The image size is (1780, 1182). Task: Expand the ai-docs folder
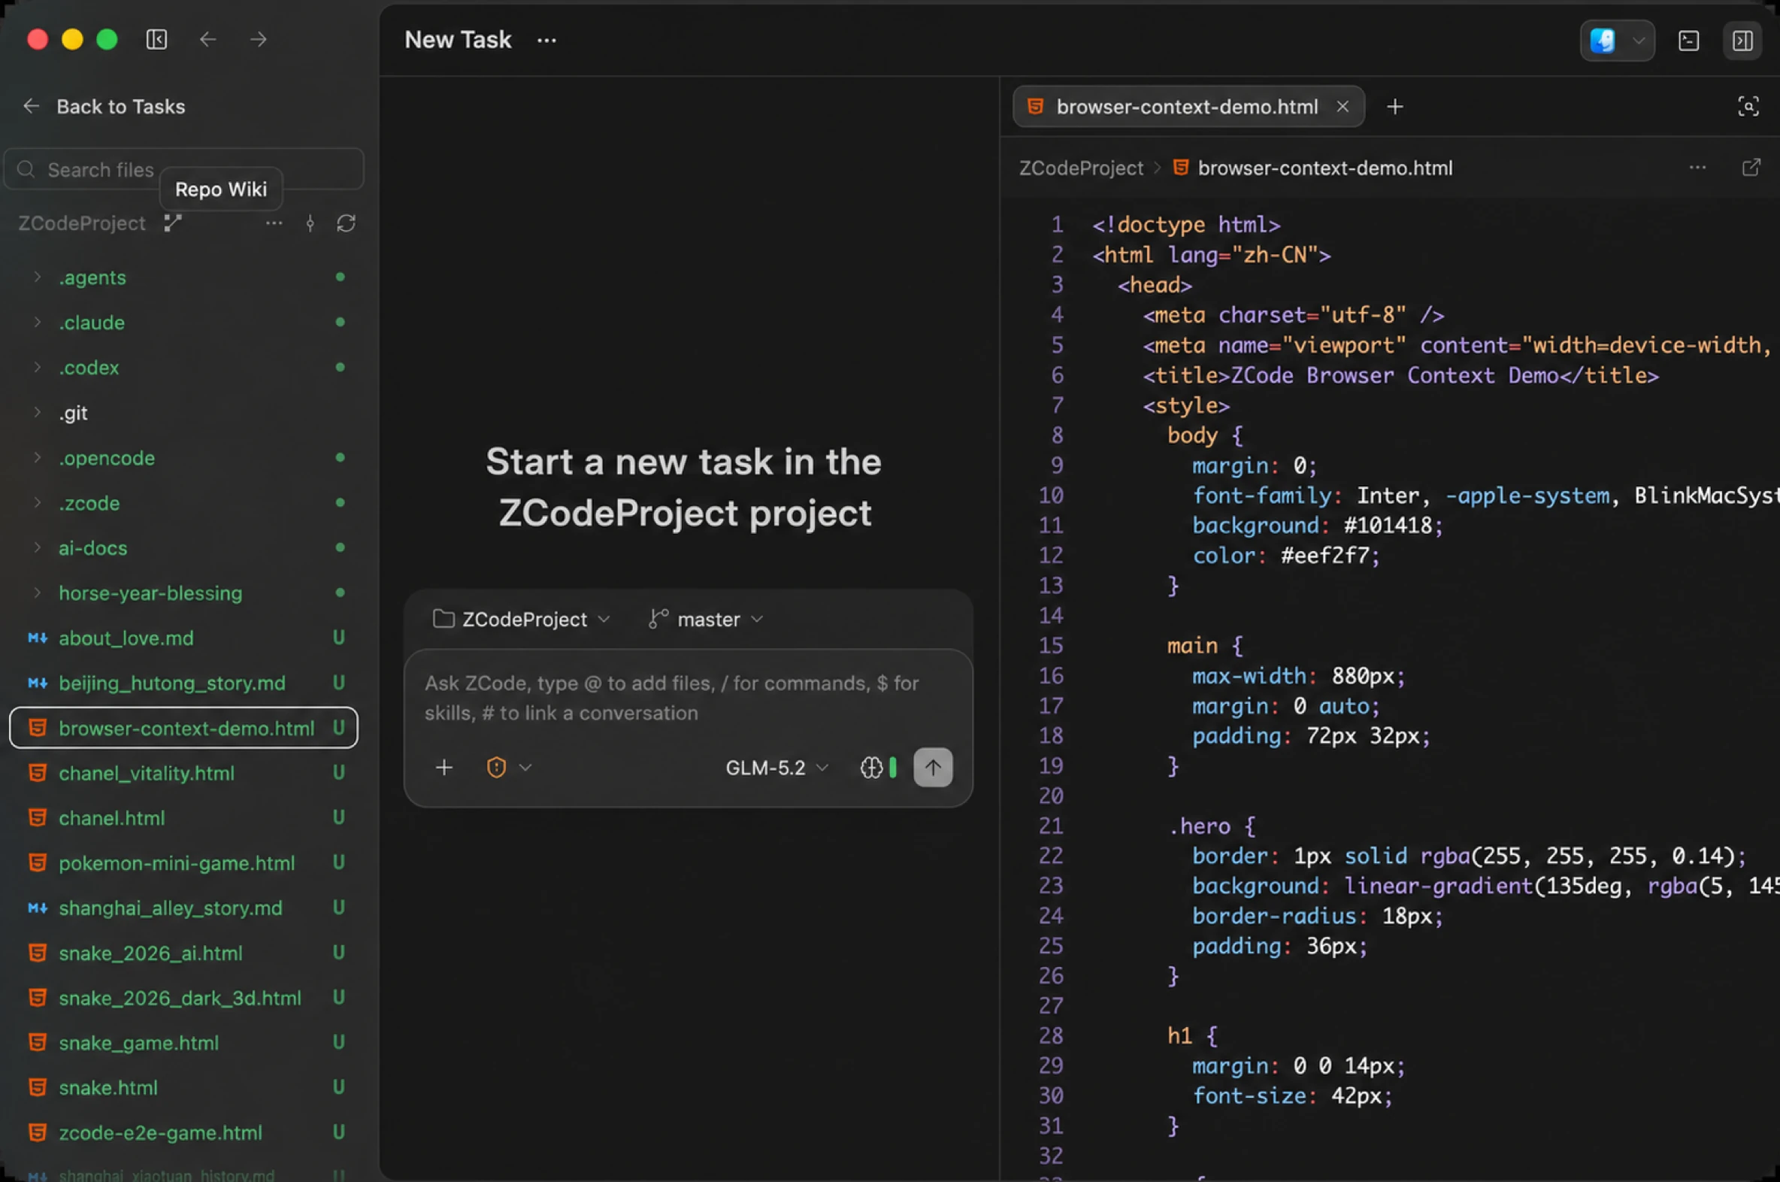(x=183, y=548)
